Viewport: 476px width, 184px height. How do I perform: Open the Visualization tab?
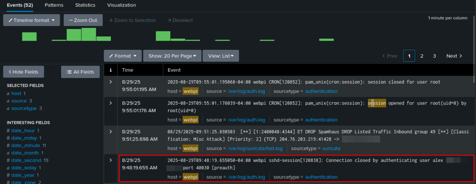click(x=122, y=5)
